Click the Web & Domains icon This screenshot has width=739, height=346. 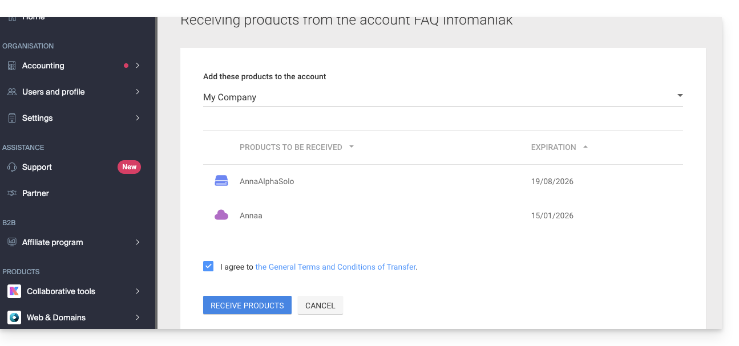[14, 317]
